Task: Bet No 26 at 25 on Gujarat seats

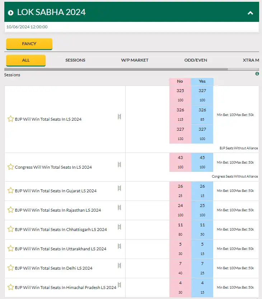Action: (x=180, y=191)
